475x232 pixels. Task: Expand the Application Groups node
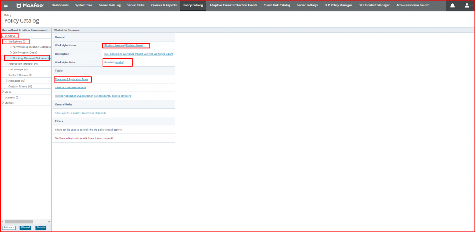(x=6, y=63)
